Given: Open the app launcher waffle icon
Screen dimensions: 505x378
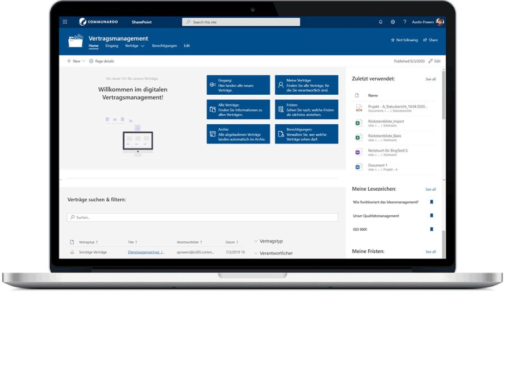Looking at the screenshot, I should (x=65, y=22).
